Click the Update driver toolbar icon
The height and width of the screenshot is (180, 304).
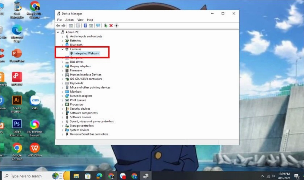tap(105, 25)
